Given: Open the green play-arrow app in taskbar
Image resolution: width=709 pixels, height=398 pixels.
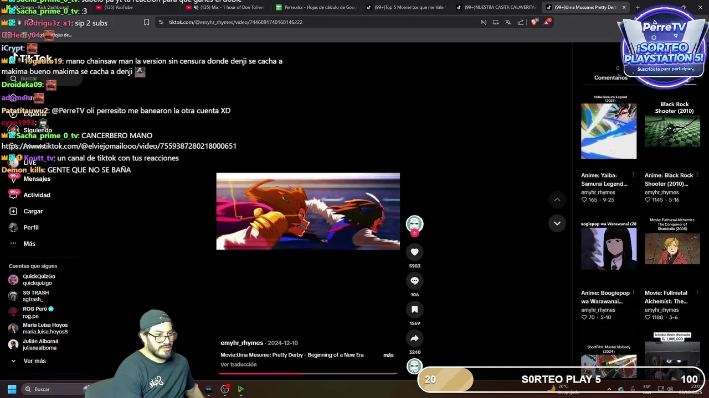Looking at the screenshot, I should pos(241,389).
